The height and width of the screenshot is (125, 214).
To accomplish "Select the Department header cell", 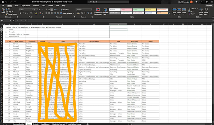I will 94,41.
